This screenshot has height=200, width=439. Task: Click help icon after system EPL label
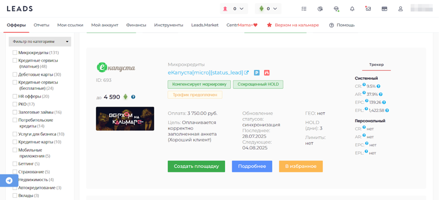click(366, 109)
